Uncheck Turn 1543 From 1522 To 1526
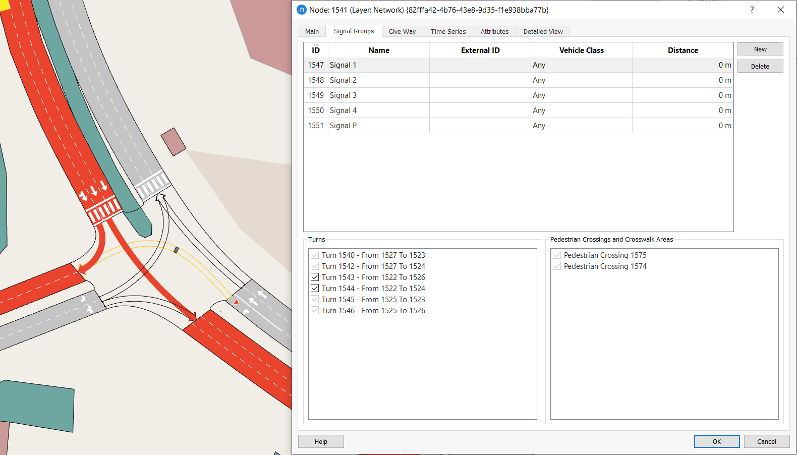 [x=315, y=277]
